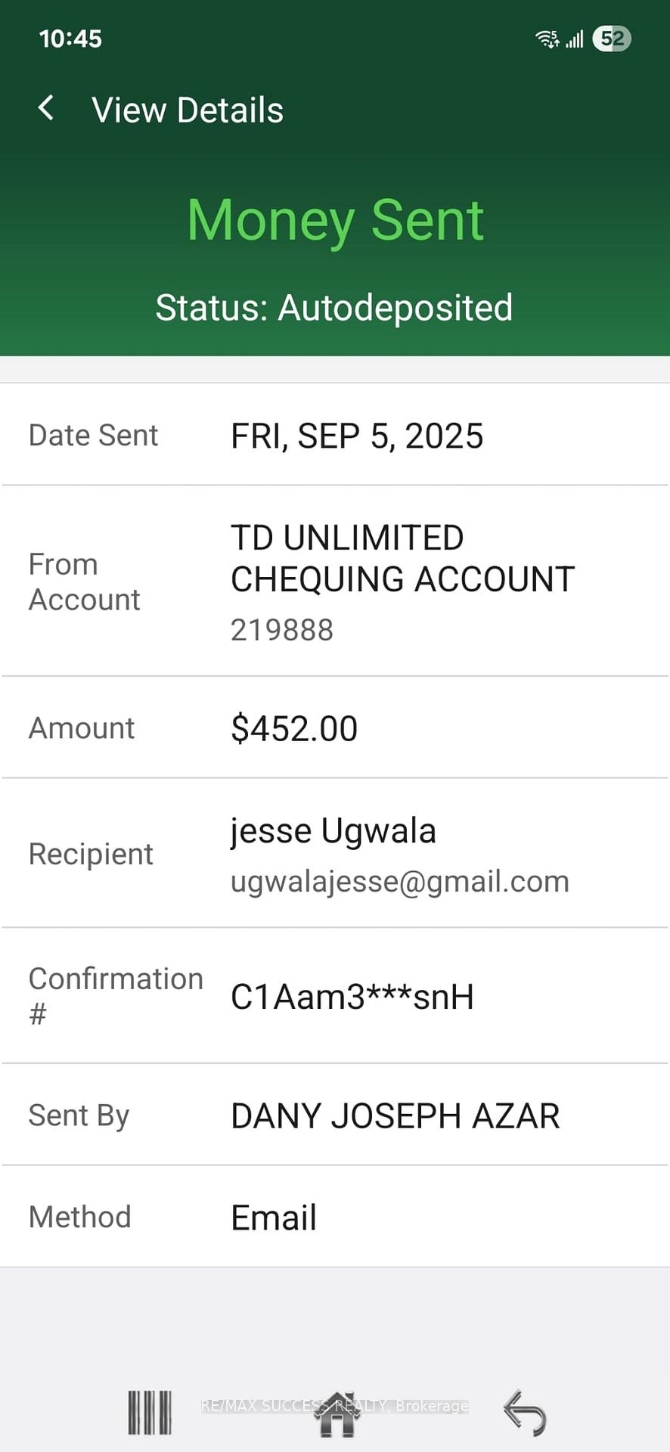This screenshot has width=670, height=1452.
Task: Tap the 10:45 clock in status bar
Action: tap(70, 39)
